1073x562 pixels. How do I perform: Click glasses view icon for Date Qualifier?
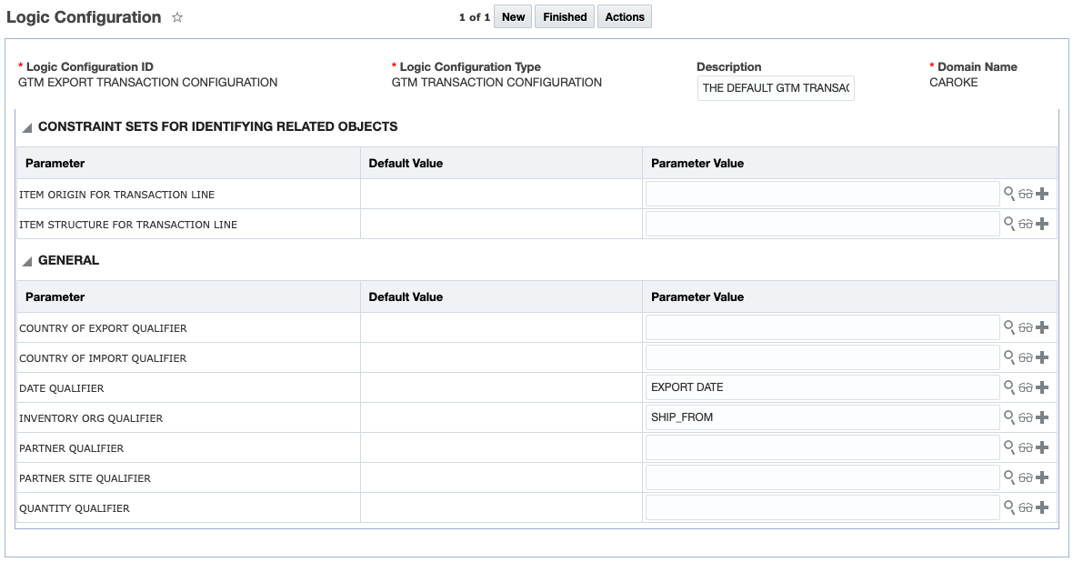click(x=1026, y=387)
